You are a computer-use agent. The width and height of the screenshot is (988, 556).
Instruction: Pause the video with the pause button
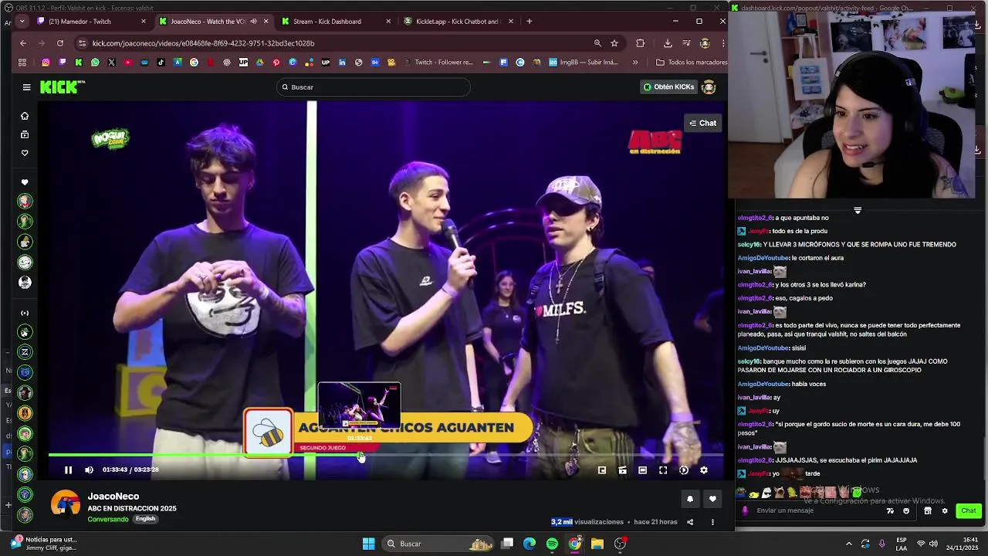click(x=68, y=470)
